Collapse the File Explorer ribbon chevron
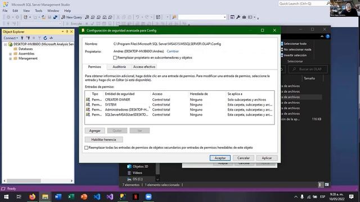This screenshot has height=202, width=360. [x=322, y=36]
